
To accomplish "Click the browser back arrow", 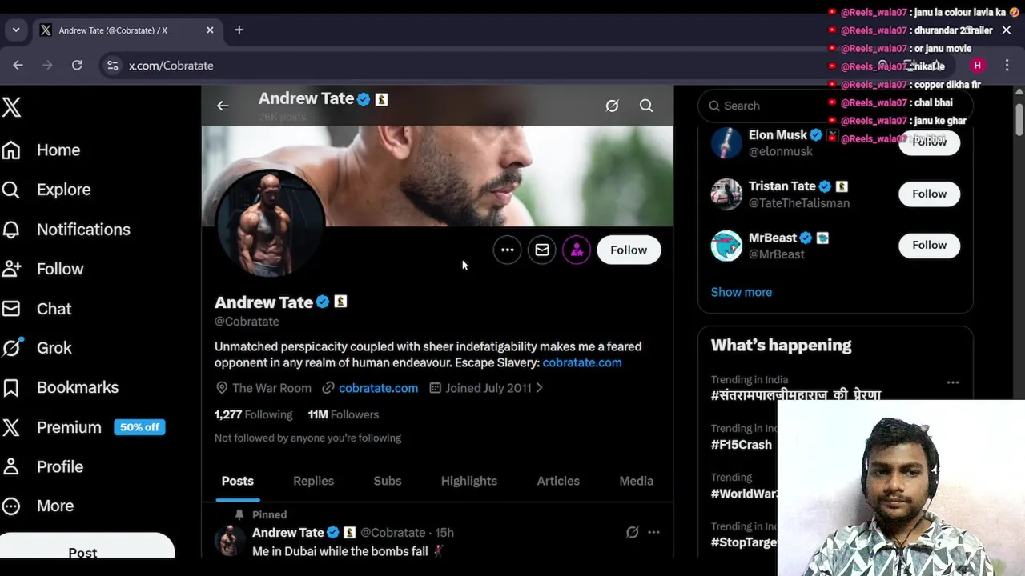I will click(x=18, y=66).
